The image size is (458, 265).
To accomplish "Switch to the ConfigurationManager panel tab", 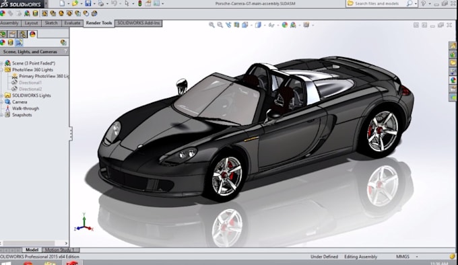I will pos(22,34).
